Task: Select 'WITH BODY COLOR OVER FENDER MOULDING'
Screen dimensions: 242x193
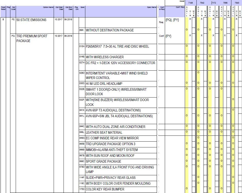Action: [118, 183]
